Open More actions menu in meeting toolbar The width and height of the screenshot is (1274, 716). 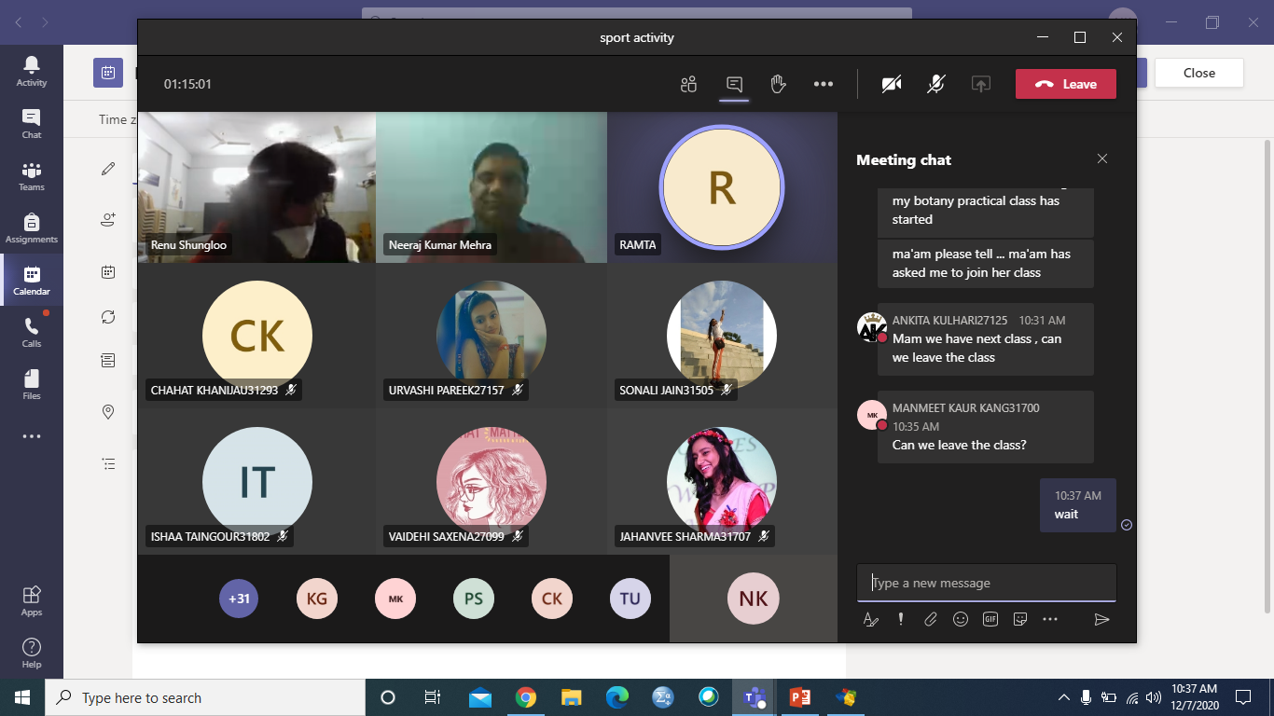coord(823,84)
